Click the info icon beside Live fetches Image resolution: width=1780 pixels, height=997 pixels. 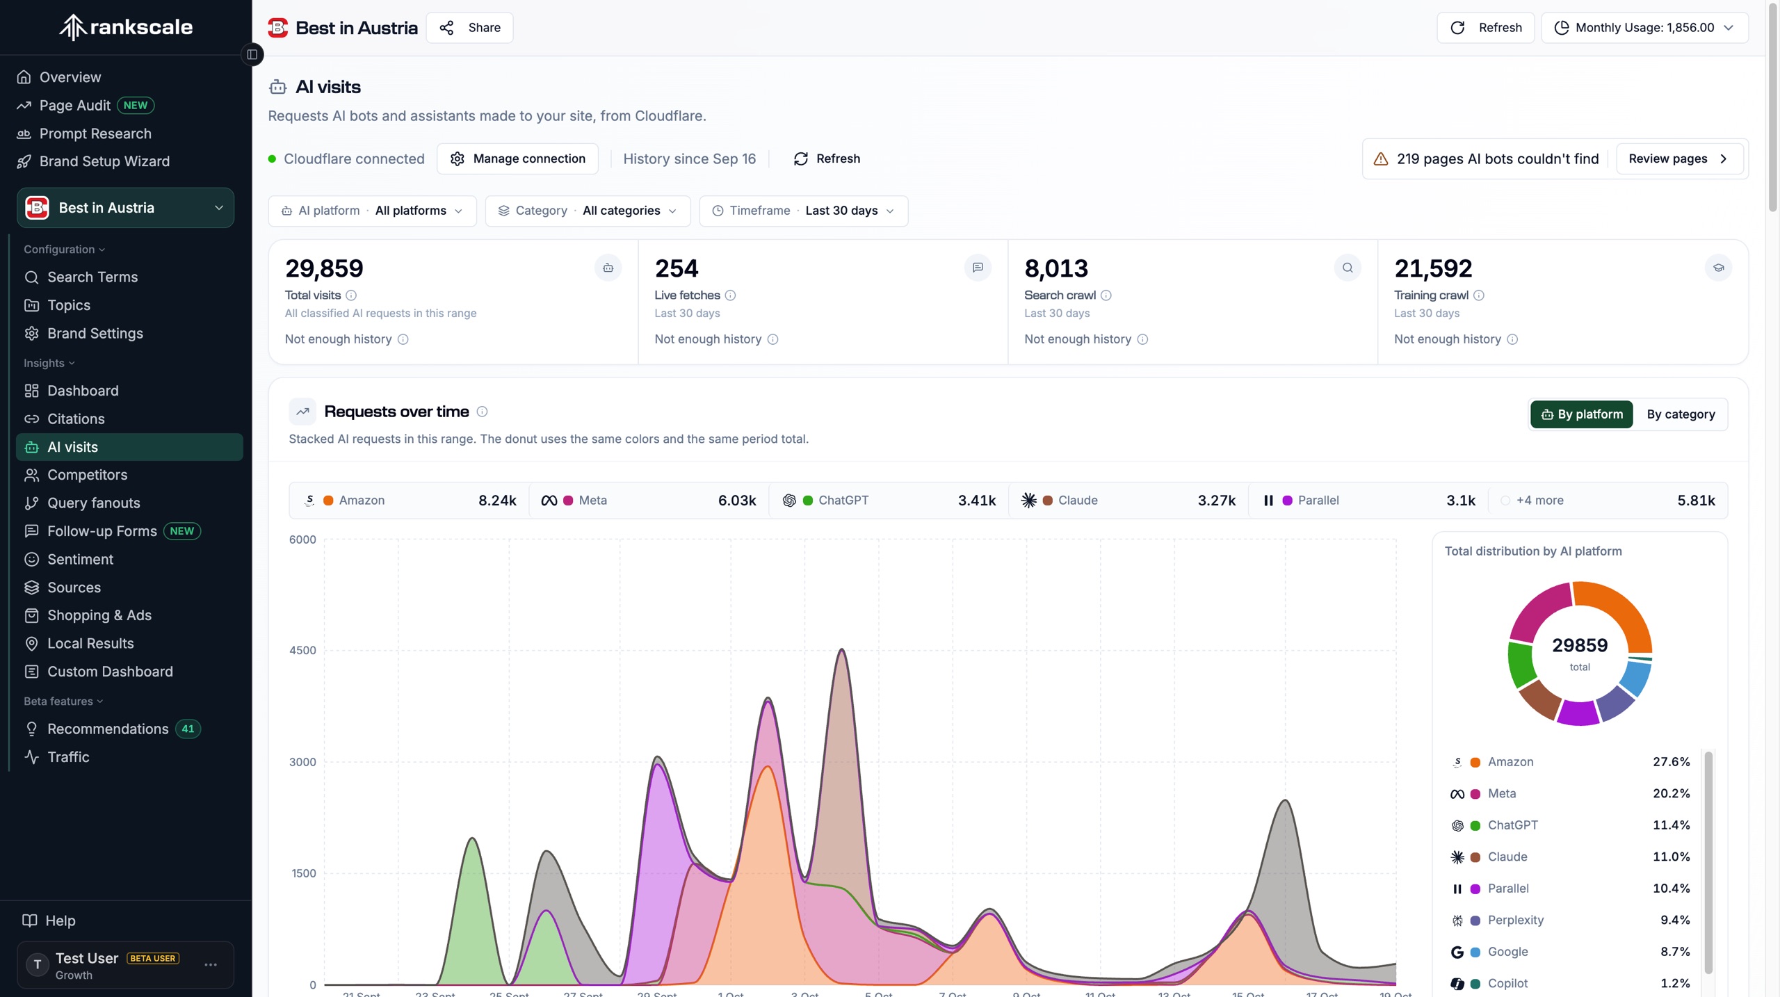tap(730, 295)
